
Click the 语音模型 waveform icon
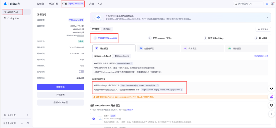coord(229,49)
